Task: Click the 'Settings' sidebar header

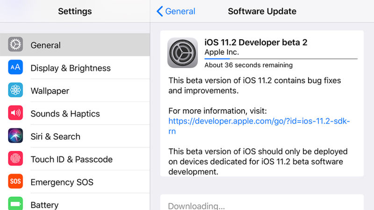Action: [75, 11]
